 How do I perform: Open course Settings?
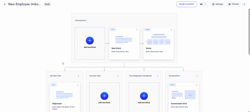(x=217, y=4)
